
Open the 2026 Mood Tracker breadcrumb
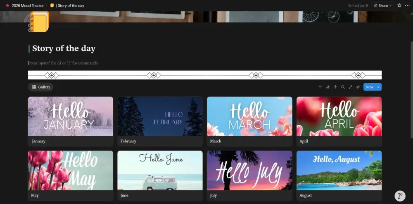click(x=28, y=5)
